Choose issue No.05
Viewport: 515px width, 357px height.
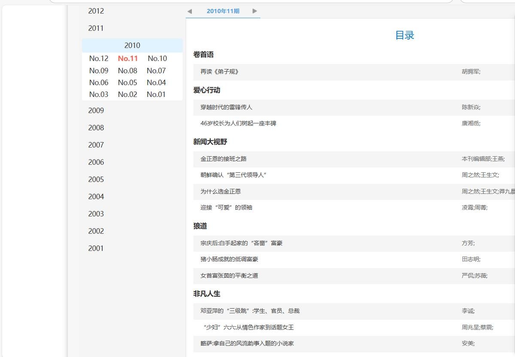click(x=127, y=83)
